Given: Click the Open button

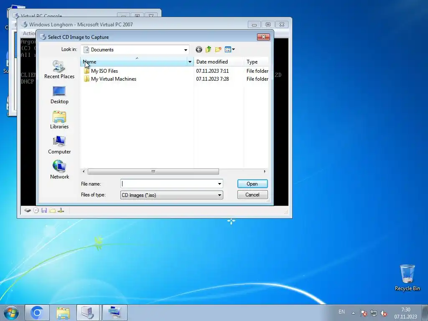Looking at the screenshot, I should (252, 184).
